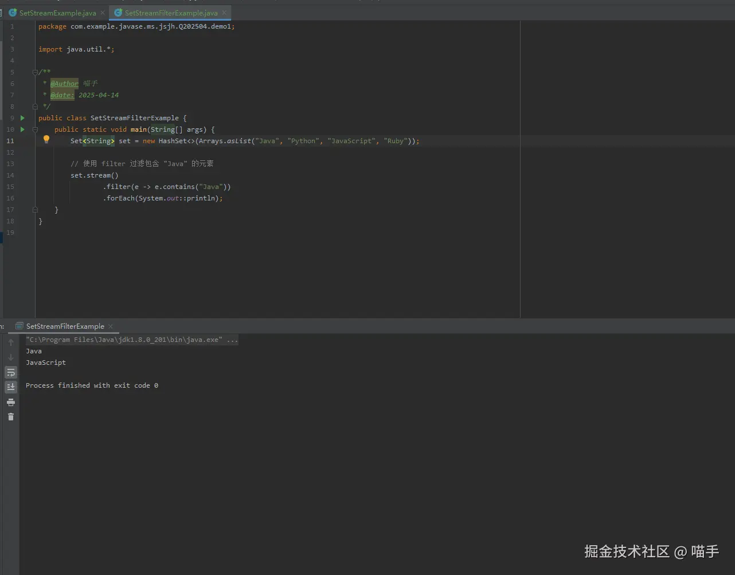Click the down arrow in the Run console toolbar
The height and width of the screenshot is (575, 735).
point(10,357)
